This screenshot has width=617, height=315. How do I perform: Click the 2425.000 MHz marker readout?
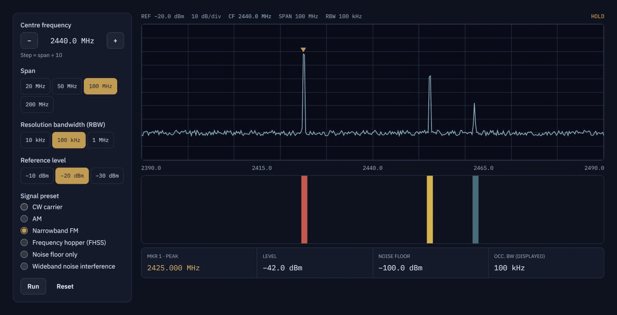tap(173, 268)
